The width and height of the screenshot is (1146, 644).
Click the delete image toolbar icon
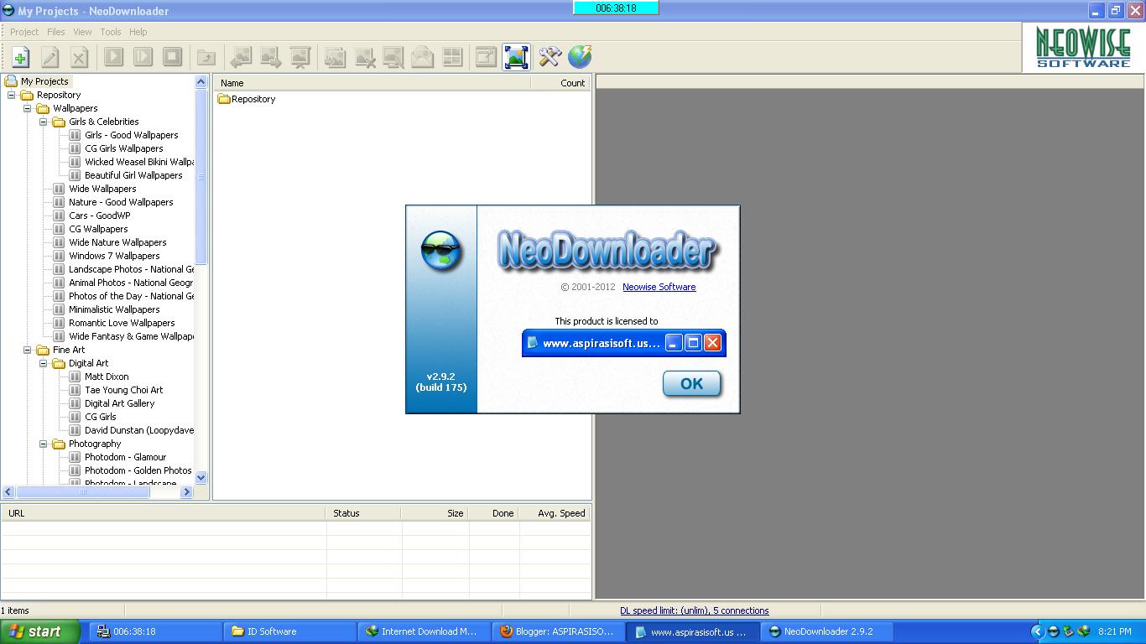[x=364, y=57]
